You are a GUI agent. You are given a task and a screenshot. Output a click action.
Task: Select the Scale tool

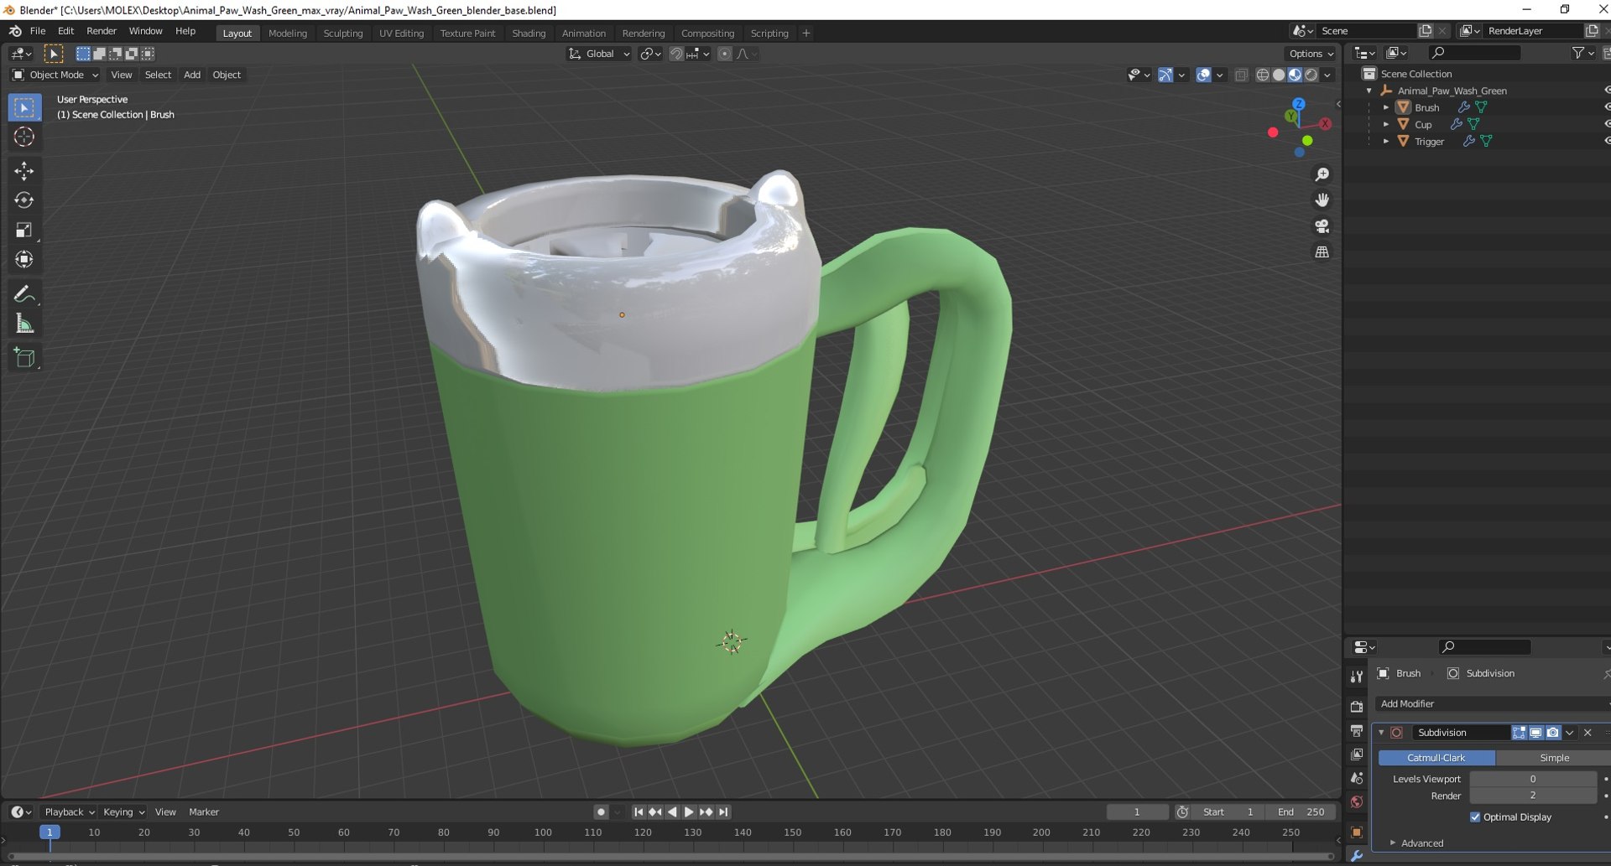[24, 230]
